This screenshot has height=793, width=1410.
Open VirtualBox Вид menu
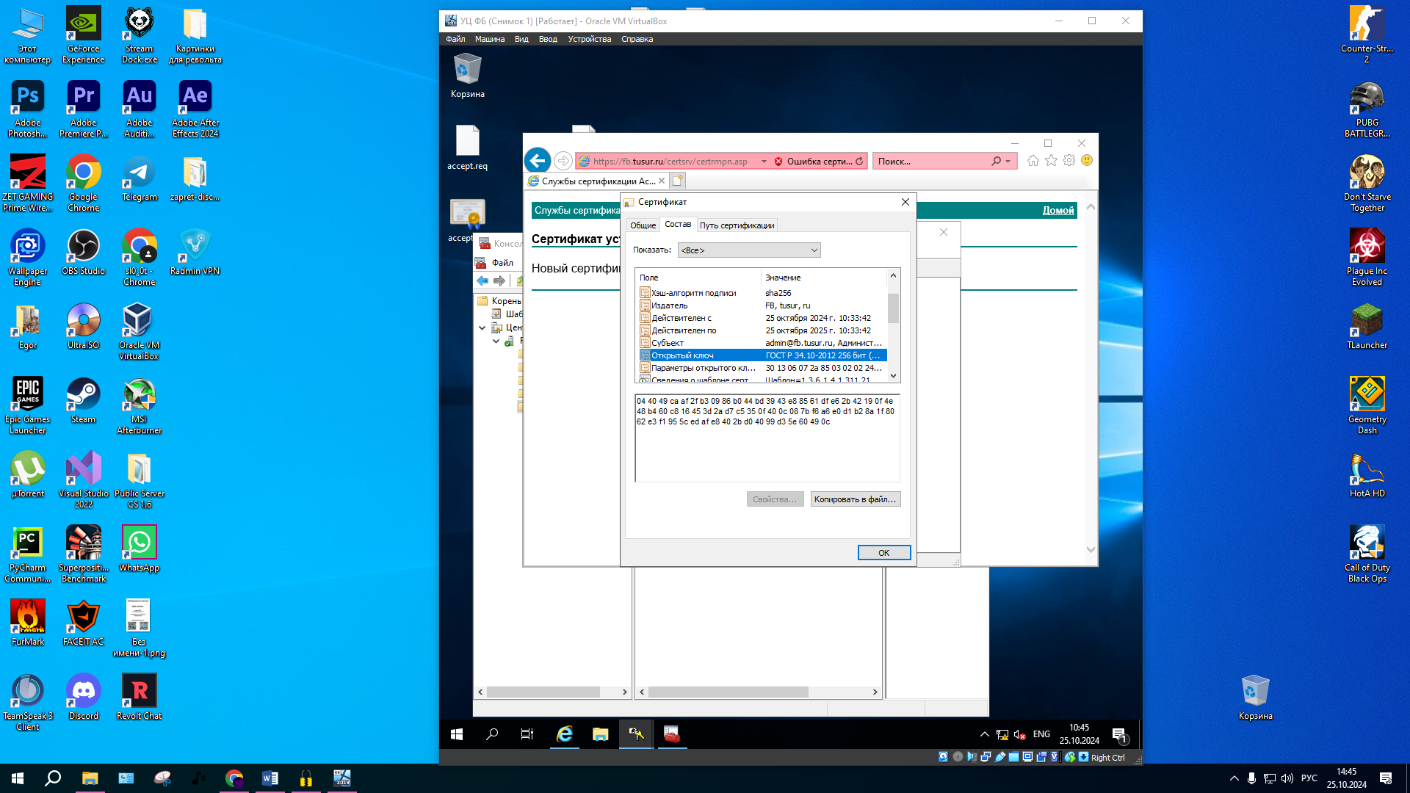point(521,39)
